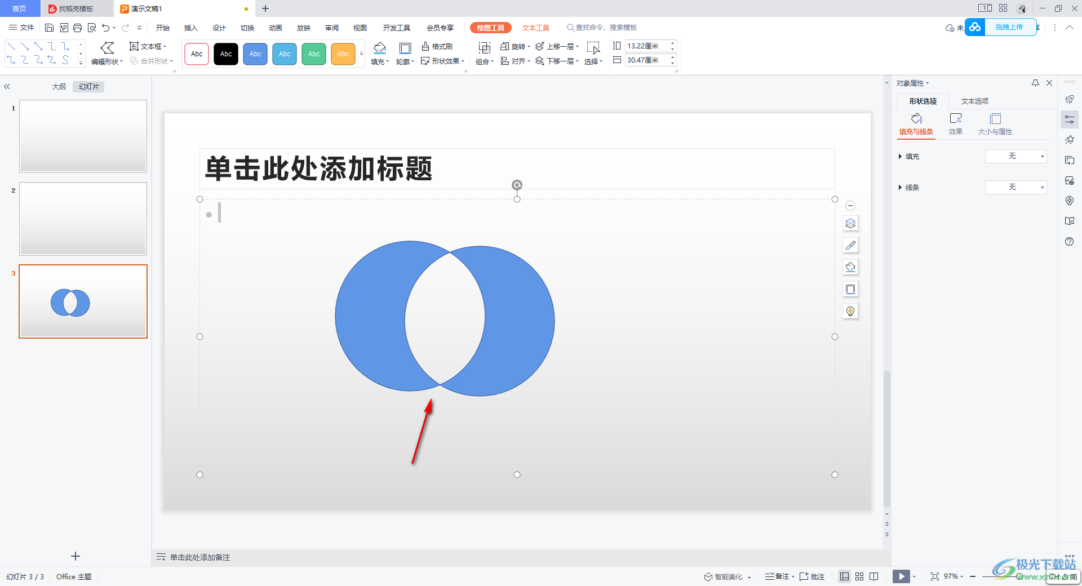
Task: Open the 文件 File menu
Action: (22, 28)
